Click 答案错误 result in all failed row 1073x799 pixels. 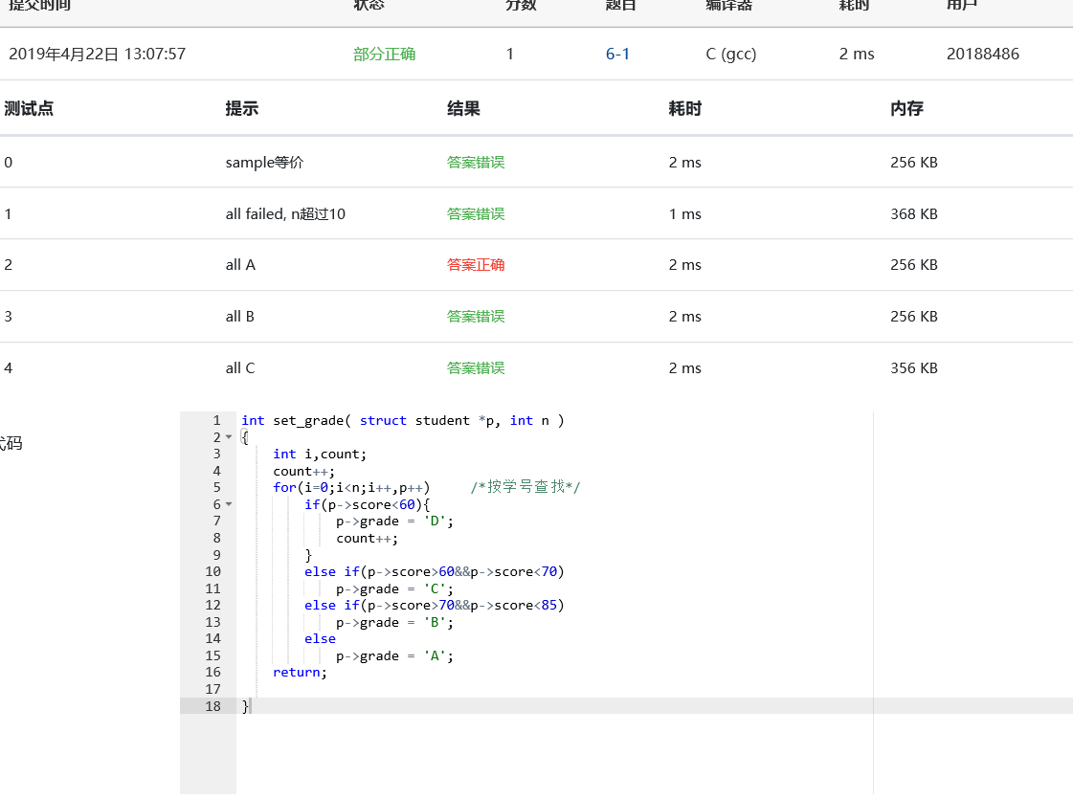click(x=476, y=214)
